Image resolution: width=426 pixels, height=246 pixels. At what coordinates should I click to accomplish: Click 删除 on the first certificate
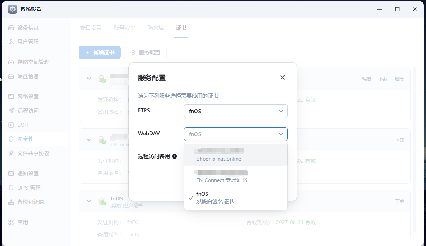pos(400,79)
